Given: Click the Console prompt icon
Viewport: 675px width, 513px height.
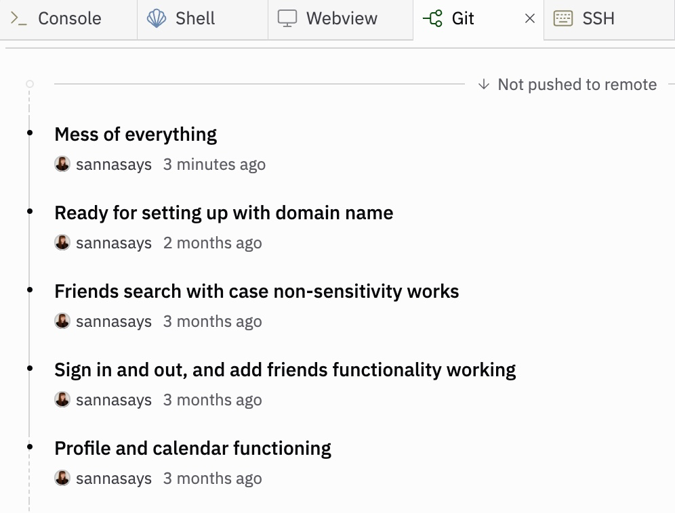Looking at the screenshot, I should [19, 18].
